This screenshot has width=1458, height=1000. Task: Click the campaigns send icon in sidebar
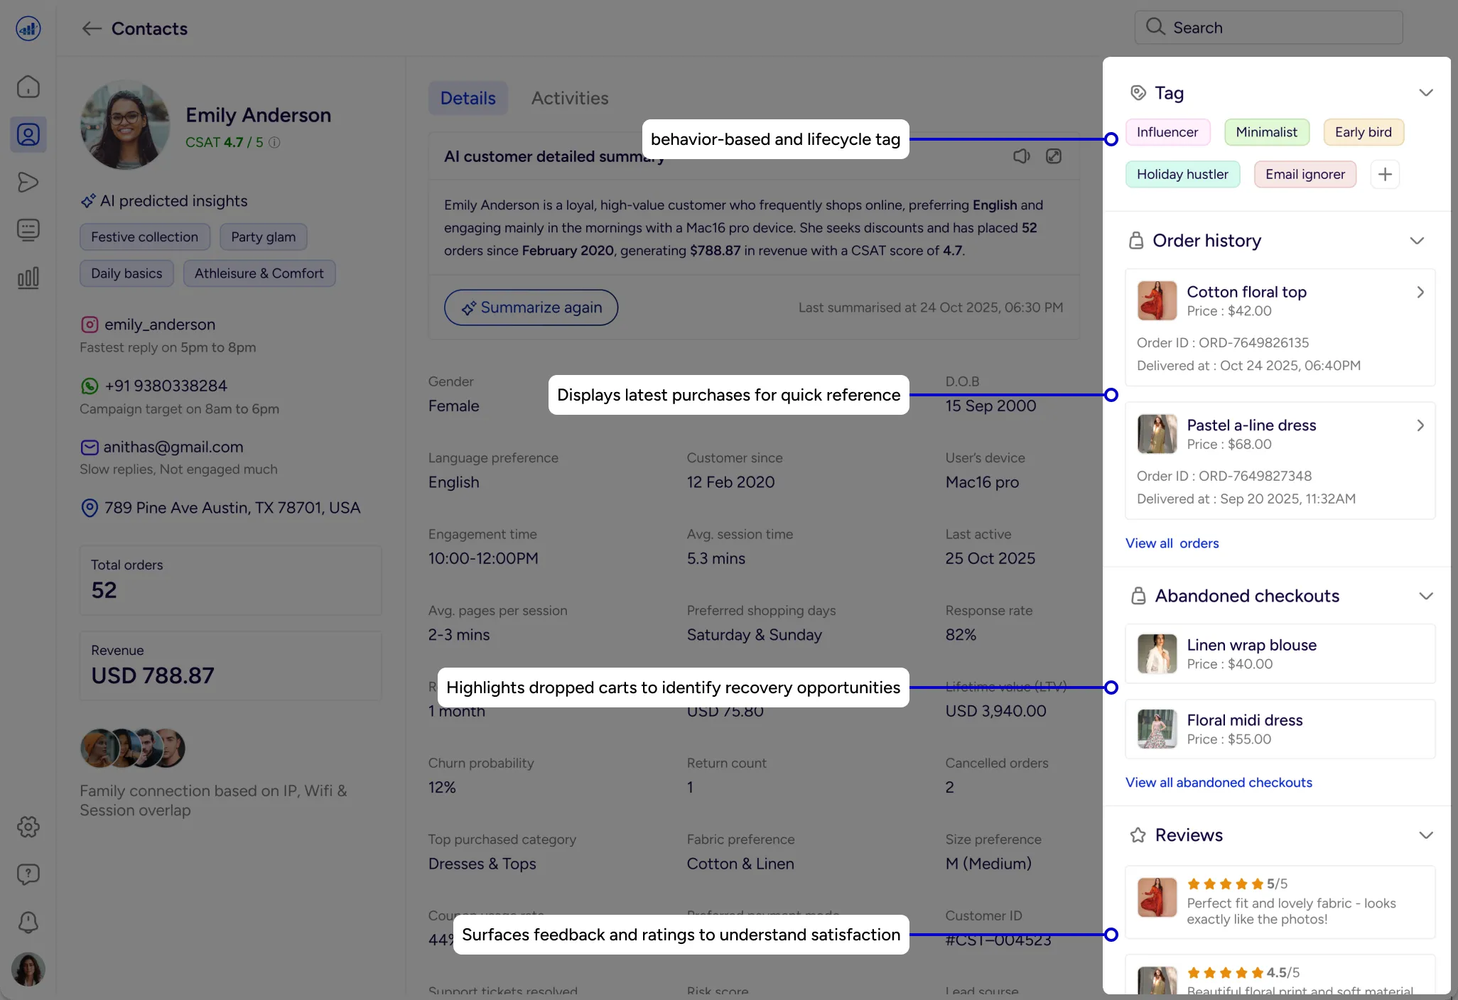(28, 183)
